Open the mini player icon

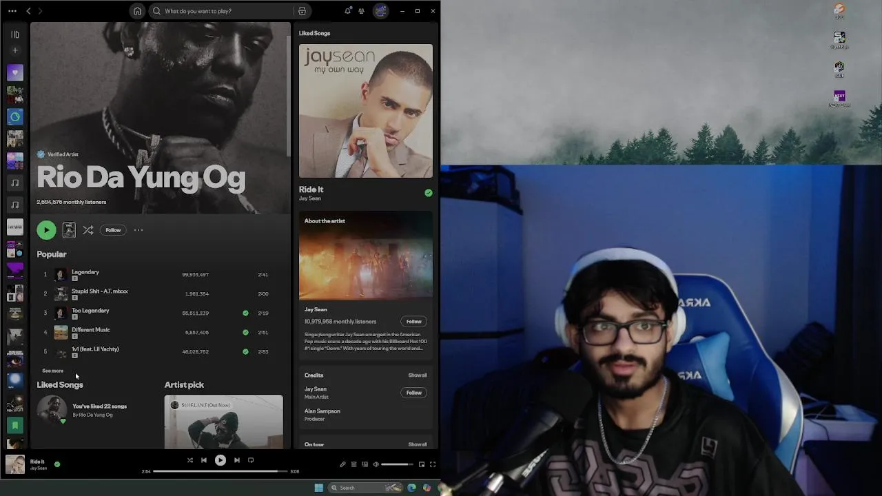[422, 464]
